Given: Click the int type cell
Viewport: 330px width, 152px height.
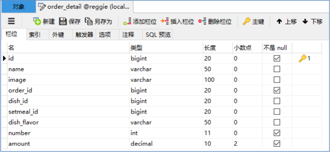Looking at the screenshot, I should coord(166,133).
